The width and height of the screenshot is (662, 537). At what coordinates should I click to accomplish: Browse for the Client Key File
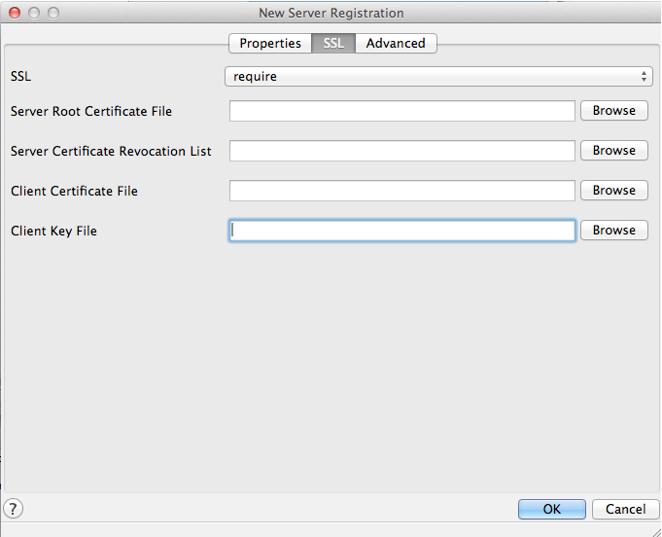613,231
